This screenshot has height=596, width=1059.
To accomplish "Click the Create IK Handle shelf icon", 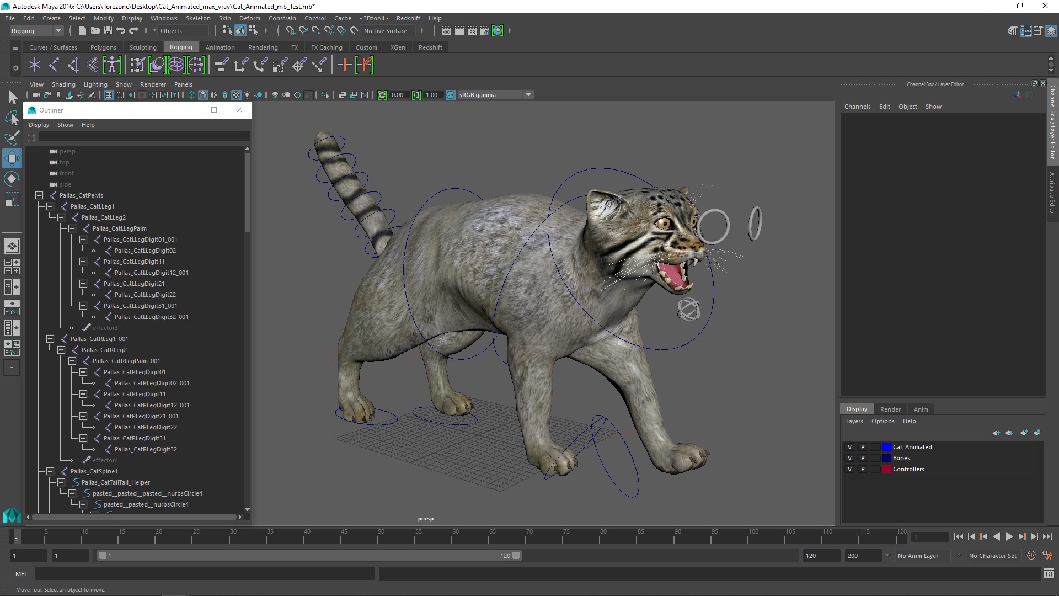I will (x=73, y=65).
